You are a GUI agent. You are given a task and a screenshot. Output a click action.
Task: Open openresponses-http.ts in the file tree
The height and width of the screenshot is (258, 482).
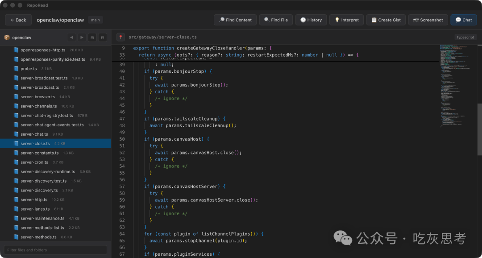(x=56, y=50)
